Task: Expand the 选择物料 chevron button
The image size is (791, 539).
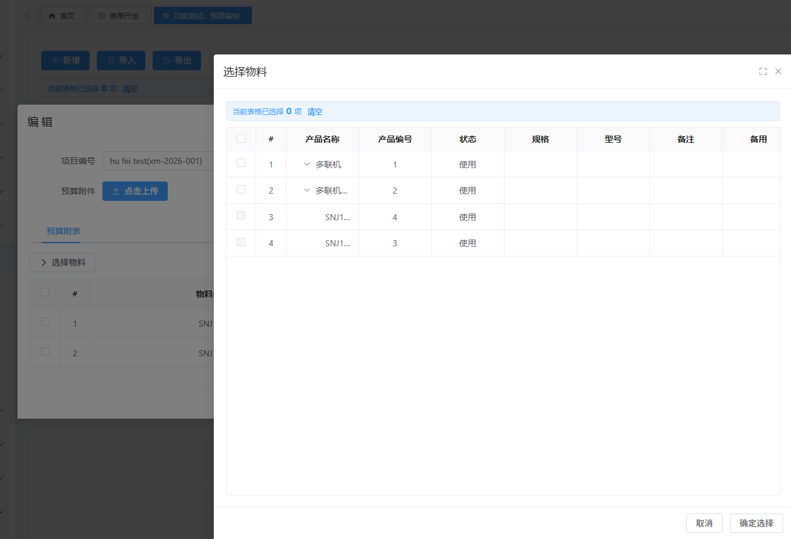Action: [44, 263]
